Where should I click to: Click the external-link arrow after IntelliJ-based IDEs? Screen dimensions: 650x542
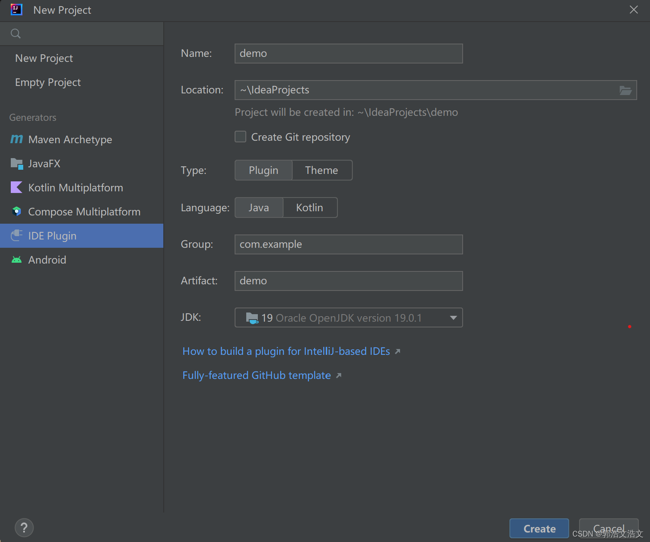click(398, 352)
